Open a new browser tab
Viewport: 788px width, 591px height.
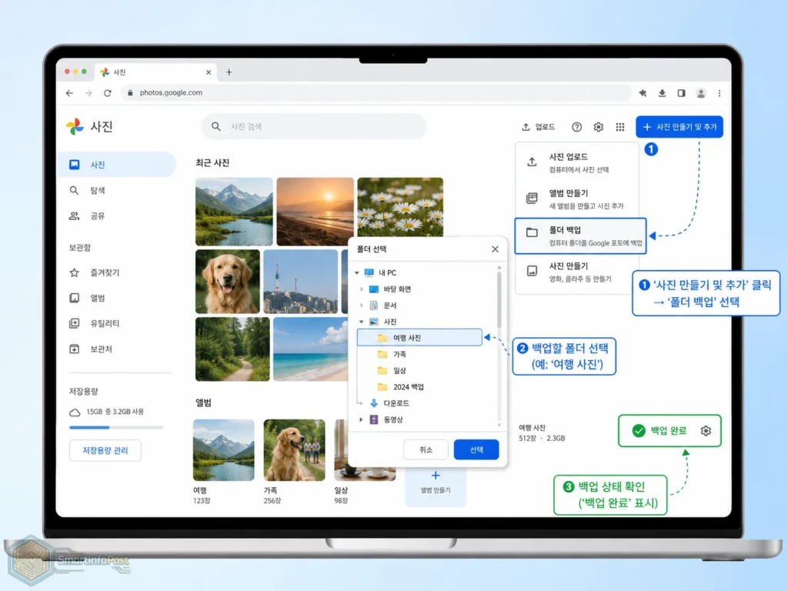(229, 72)
